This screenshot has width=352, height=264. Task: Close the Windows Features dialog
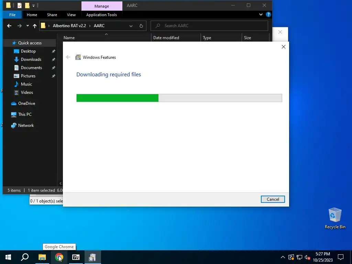pos(283,47)
